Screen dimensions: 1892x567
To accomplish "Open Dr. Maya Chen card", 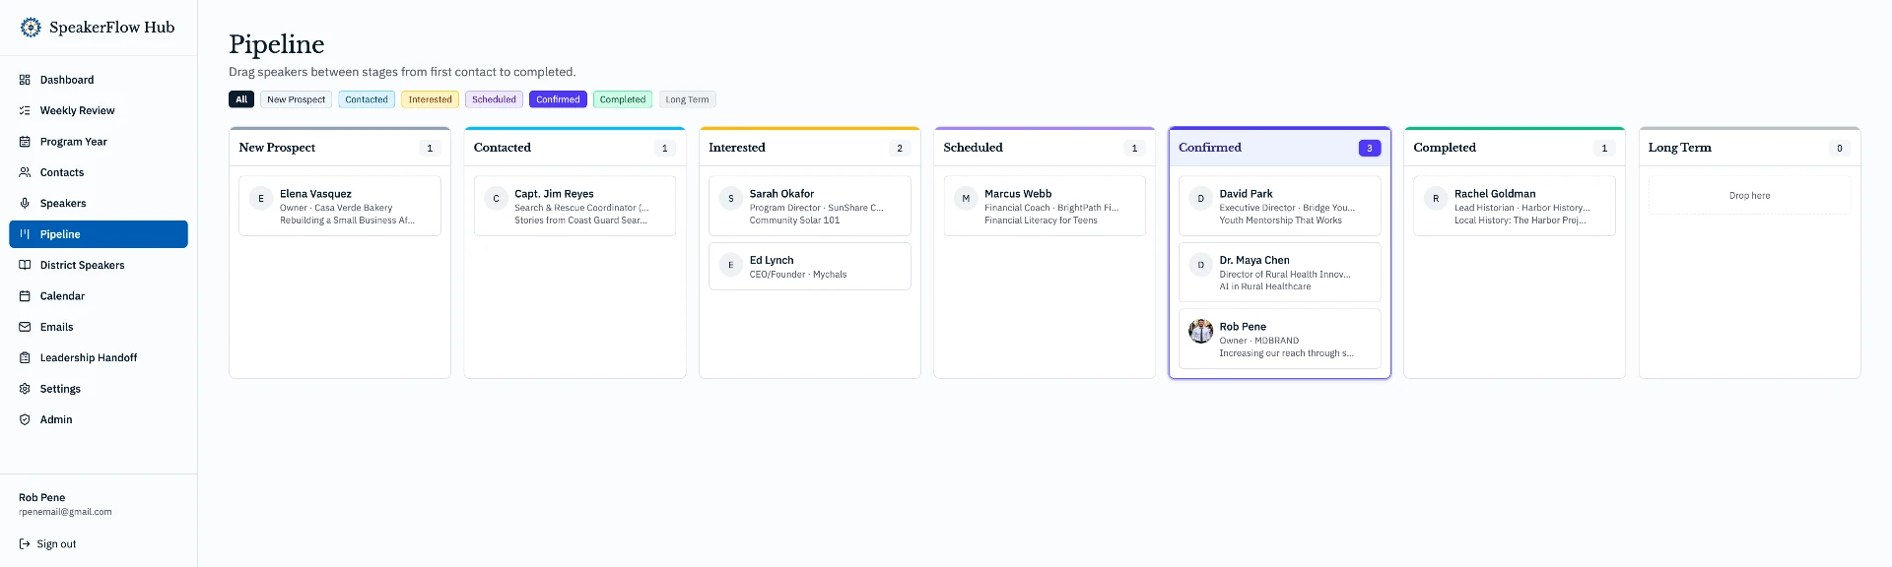I will pyautogui.click(x=1280, y=273).
